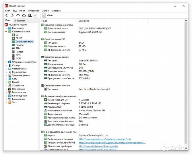This screenshot has width=192, height=155.
Task: Expand the Компьютер tree node
Action: coord(6,28)
